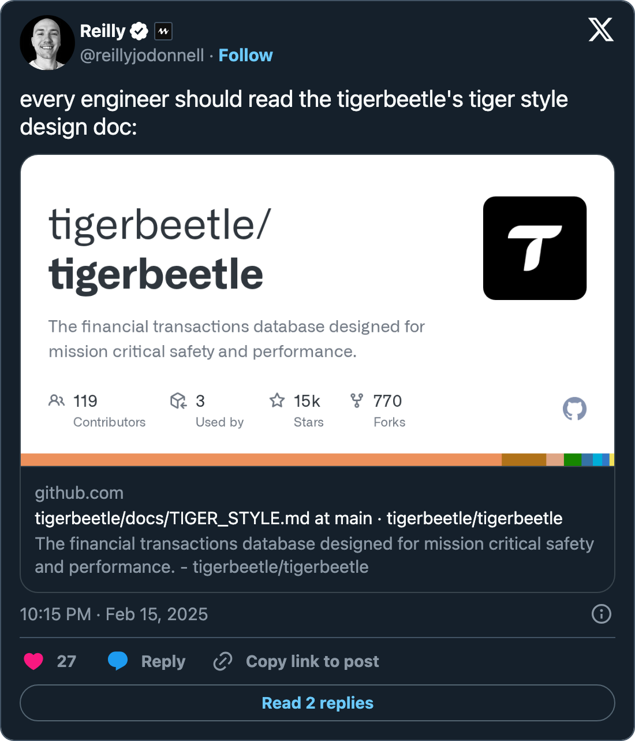Open the Reilly display name link
The height and width of the screenshot is (741, 635).
102,31
